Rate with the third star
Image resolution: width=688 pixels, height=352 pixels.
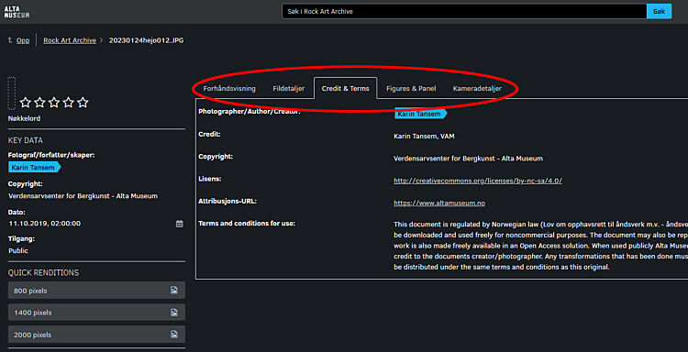(x=54, y=103)
